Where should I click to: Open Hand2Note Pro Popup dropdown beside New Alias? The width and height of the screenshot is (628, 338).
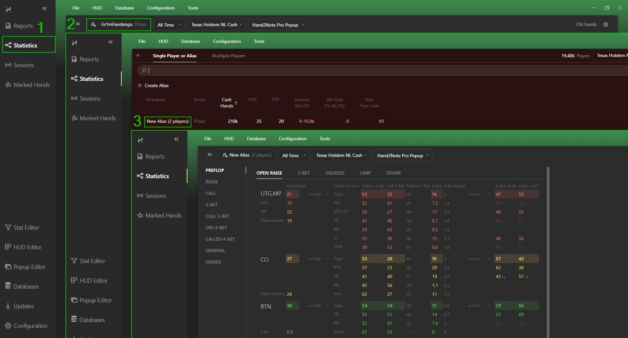(x=402, y=156)
